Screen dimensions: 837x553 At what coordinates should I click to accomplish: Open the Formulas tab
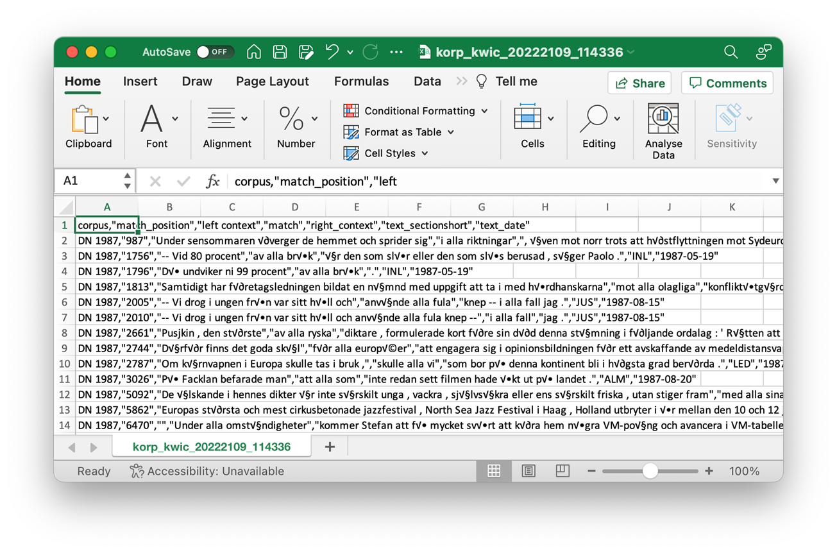click(361, 81)
